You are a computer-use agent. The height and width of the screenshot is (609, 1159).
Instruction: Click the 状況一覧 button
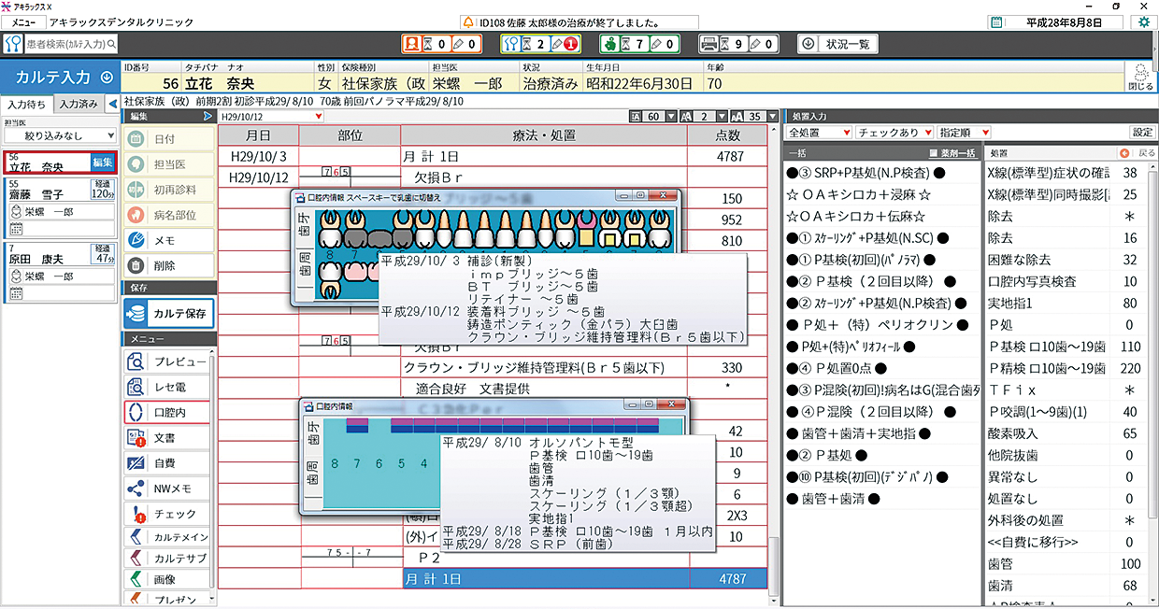coord(839,44)
